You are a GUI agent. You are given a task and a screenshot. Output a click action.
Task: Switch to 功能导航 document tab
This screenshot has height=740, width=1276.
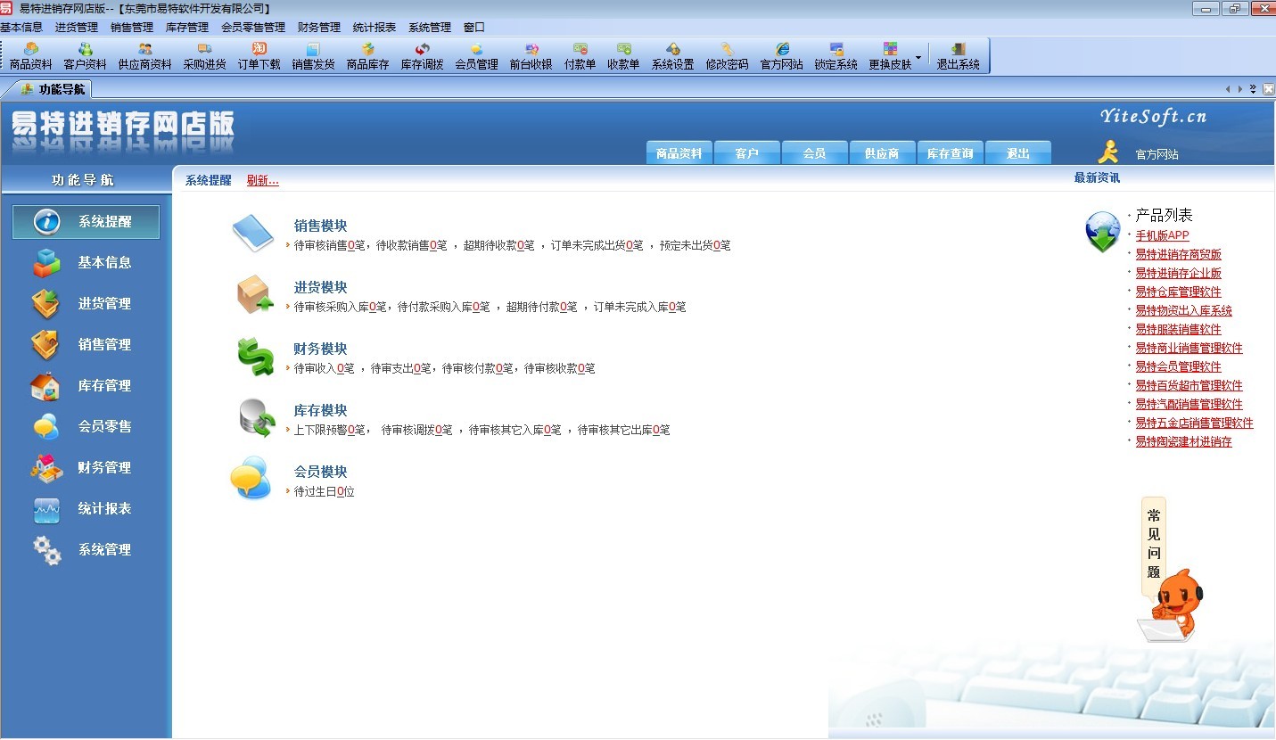tap(54, 89)
